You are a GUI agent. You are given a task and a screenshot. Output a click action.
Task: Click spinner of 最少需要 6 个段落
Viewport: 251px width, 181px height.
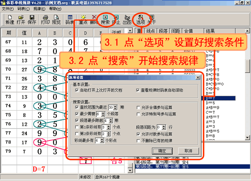coord(103,114)
